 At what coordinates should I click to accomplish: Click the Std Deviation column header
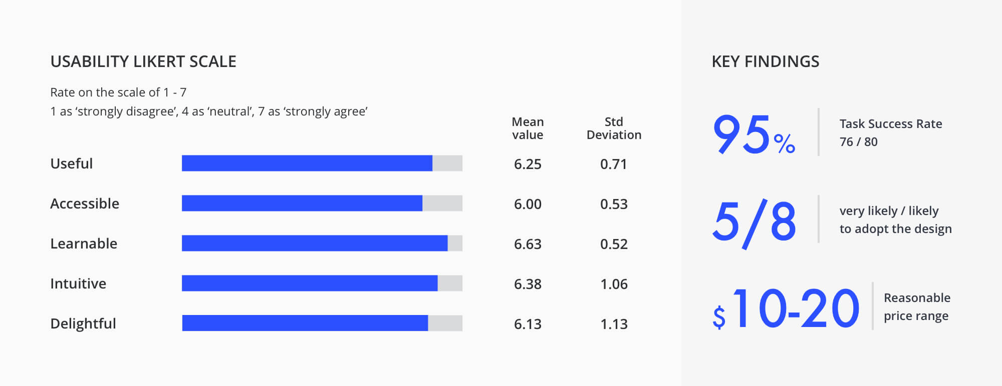[x=614, y=128]
